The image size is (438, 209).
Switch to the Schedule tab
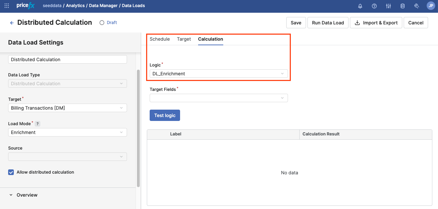[160, 39]
